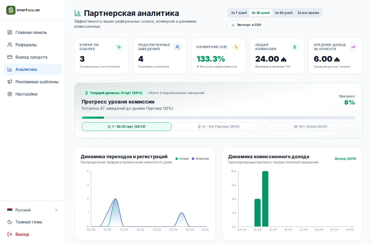Click the moon icon for dark theme
Viewport: 371px width, 244px height.
10,222
